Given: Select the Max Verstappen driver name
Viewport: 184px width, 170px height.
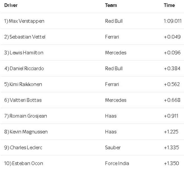Looking at the screenshot, I should tap(24, 21).
